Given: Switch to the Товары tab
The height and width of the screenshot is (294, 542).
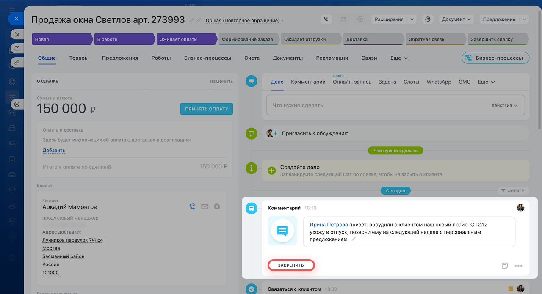Looking at the screenshot, I should click(x=79, y=58).
